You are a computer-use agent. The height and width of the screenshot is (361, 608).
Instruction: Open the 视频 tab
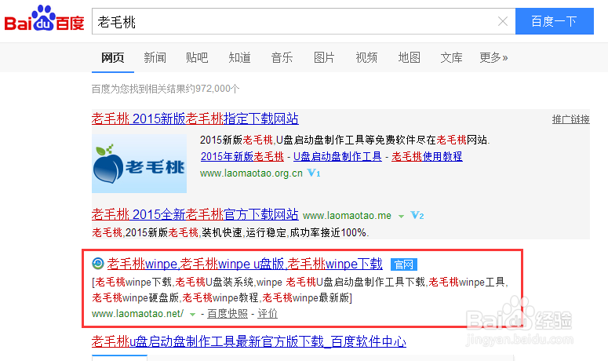(x=366, y=58)
